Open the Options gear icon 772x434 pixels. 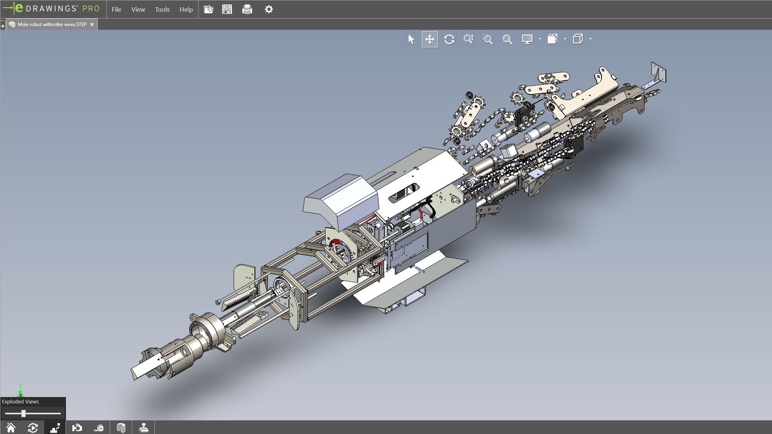pos(269,9)
